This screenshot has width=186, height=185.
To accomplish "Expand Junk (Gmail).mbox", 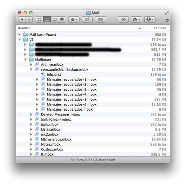I will click(x=31, y=119).
